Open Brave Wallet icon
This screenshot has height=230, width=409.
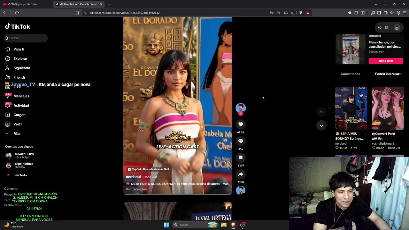[x=386, y=13]
